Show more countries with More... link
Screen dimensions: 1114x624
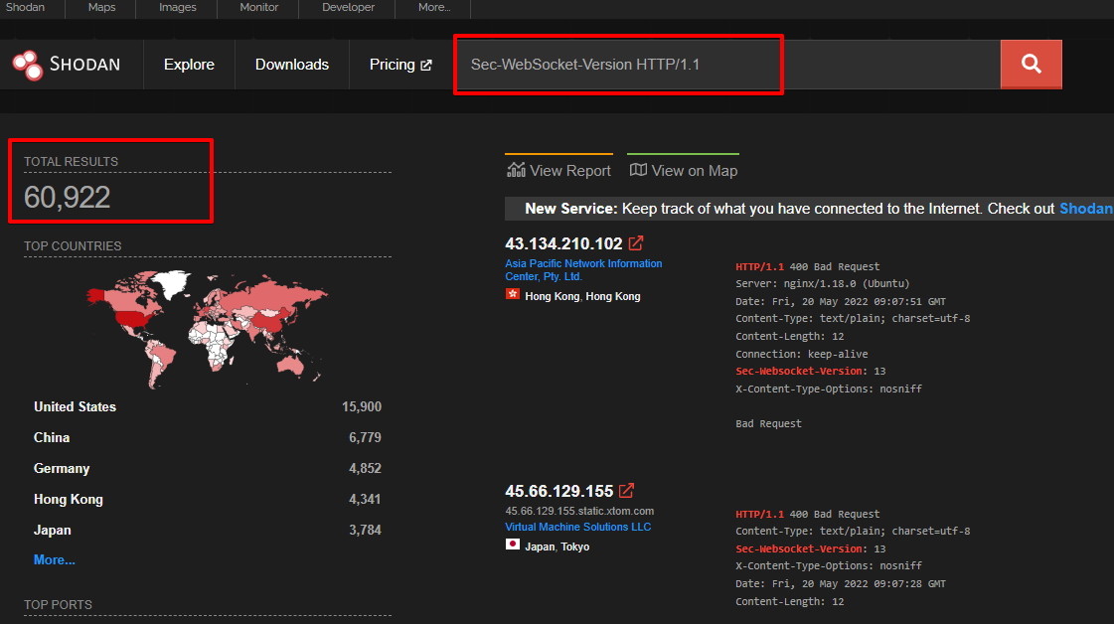tap(54, 560)
